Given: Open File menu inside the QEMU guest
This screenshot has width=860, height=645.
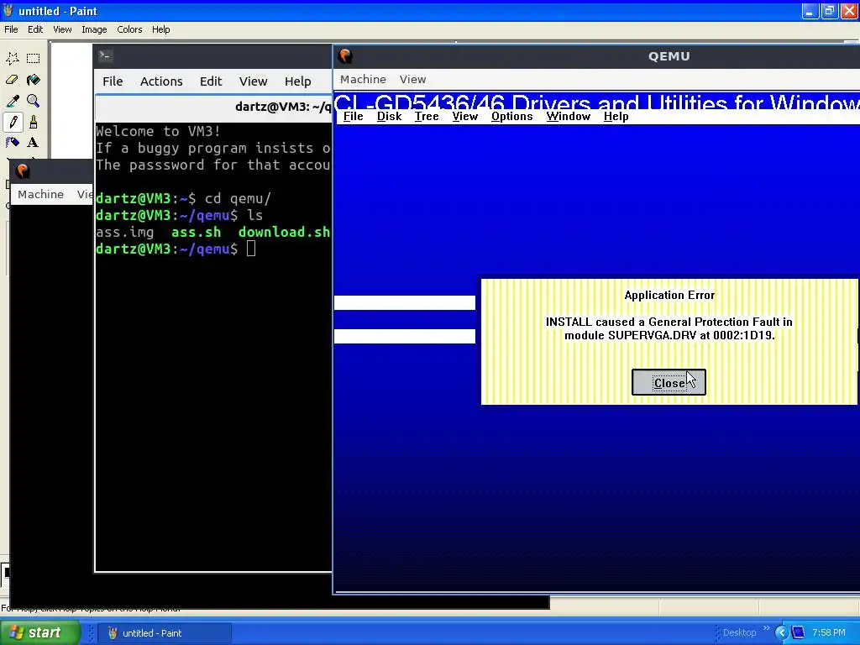Looking at the screenshot, I should (354, 116).
